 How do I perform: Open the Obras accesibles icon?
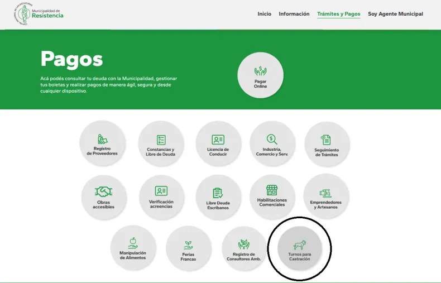(104, 197)
